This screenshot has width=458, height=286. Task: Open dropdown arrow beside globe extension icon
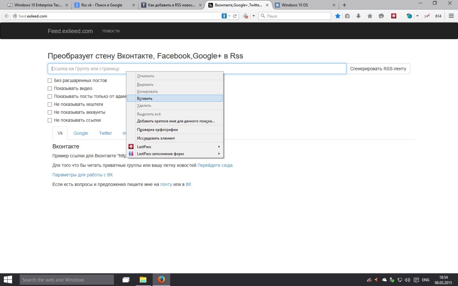[x=417, y=16]
